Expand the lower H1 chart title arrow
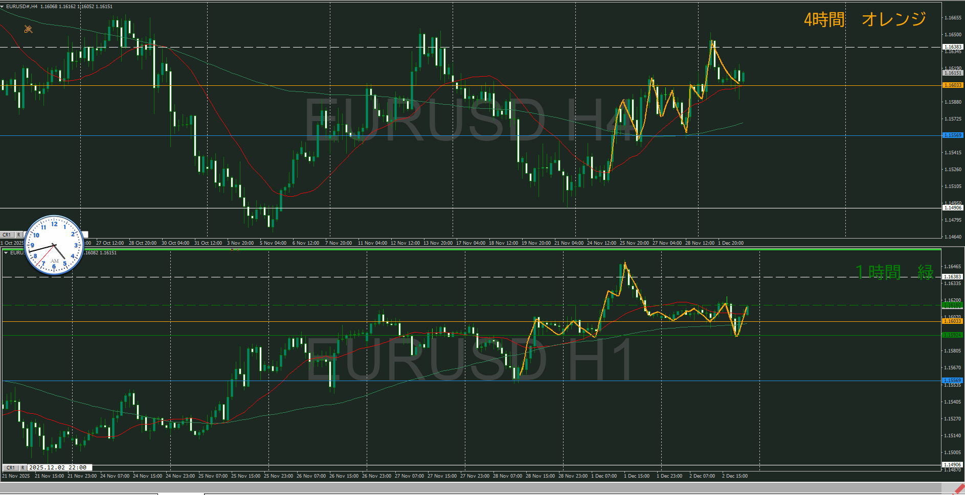 tap(6, 253)
